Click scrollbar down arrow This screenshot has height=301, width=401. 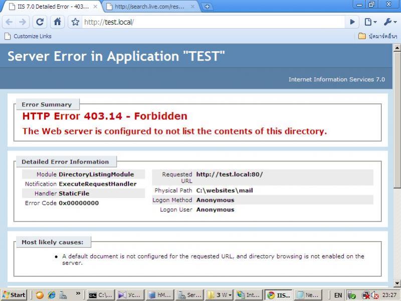tap(397, 283)
